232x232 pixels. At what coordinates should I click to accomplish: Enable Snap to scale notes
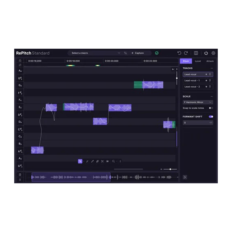point(211,108)
